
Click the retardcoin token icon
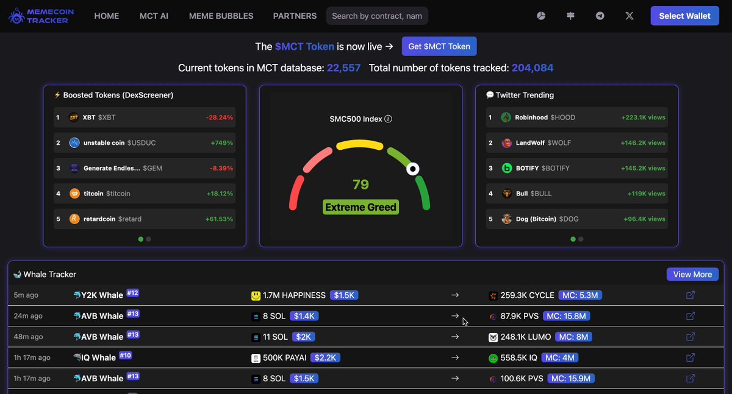coord(74,219)
